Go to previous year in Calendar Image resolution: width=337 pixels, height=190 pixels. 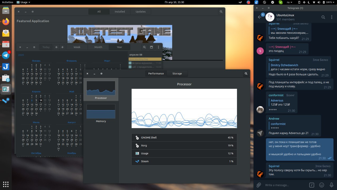pyautogui.click(x=57, y=47)
